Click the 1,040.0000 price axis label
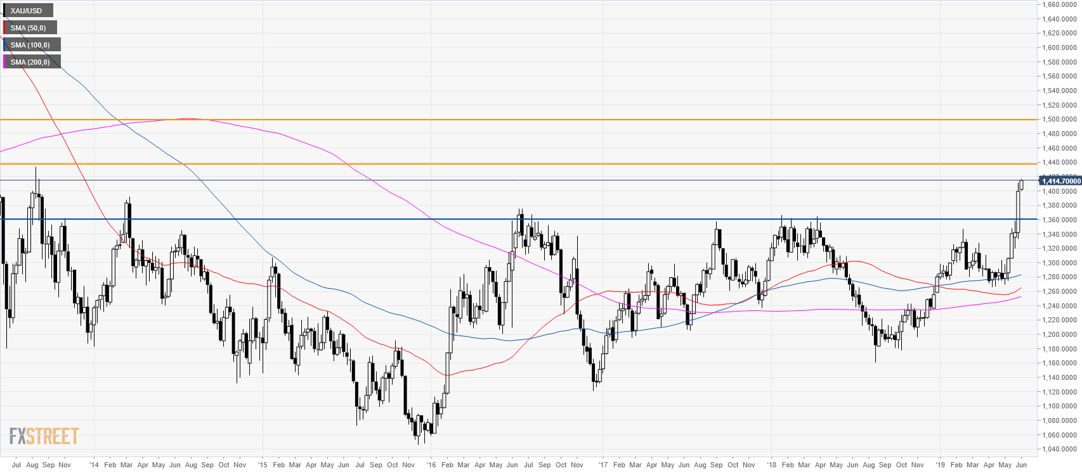The image size is (1082, 473). click(1059, 449)
